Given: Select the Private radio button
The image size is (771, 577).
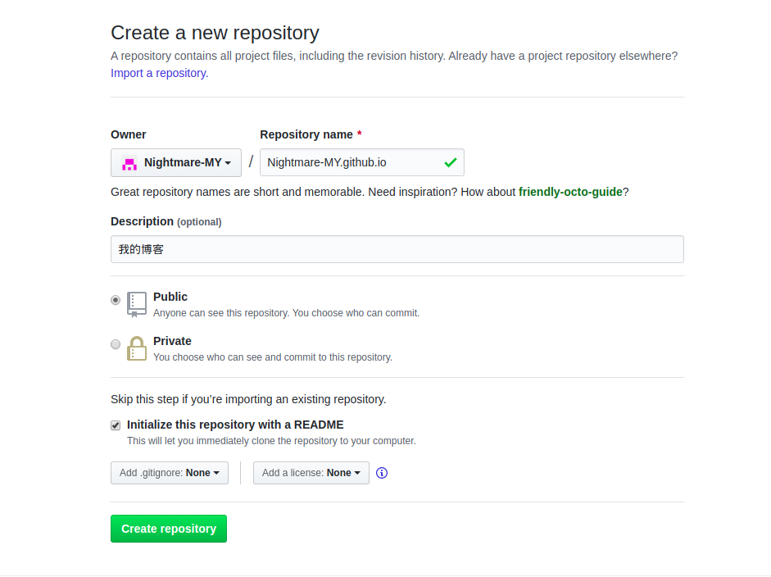Looking at the screenshot, I should [x=116, y=344].
